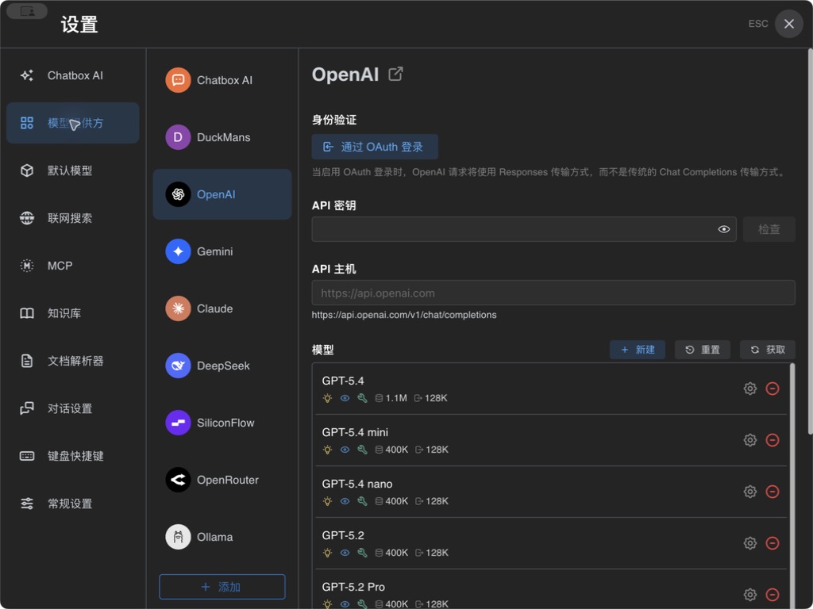Click the settings page scrollbar
813x609 pixels.
point(810,242)
